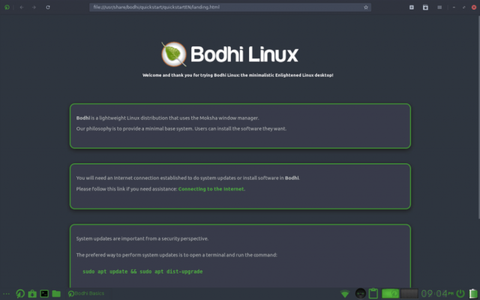This screenshot has height=300, width=480.
Task: Bookmark page with star icon
Action: tap(366, 7)
